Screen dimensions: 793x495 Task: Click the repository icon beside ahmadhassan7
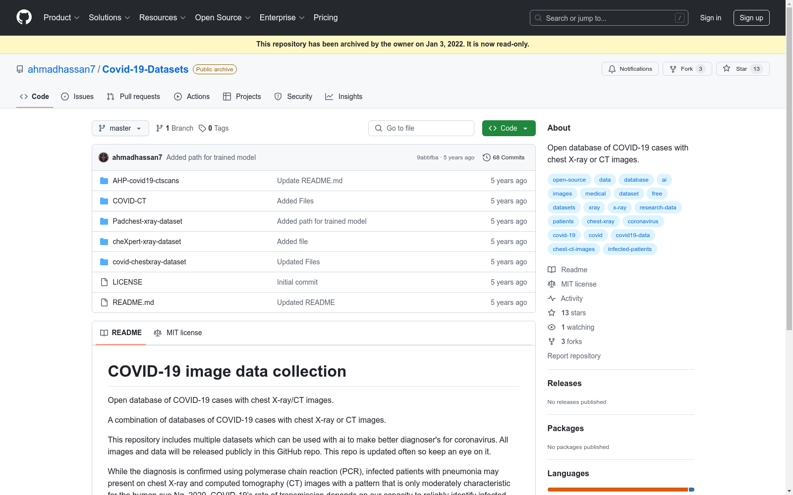click(20, 69)
